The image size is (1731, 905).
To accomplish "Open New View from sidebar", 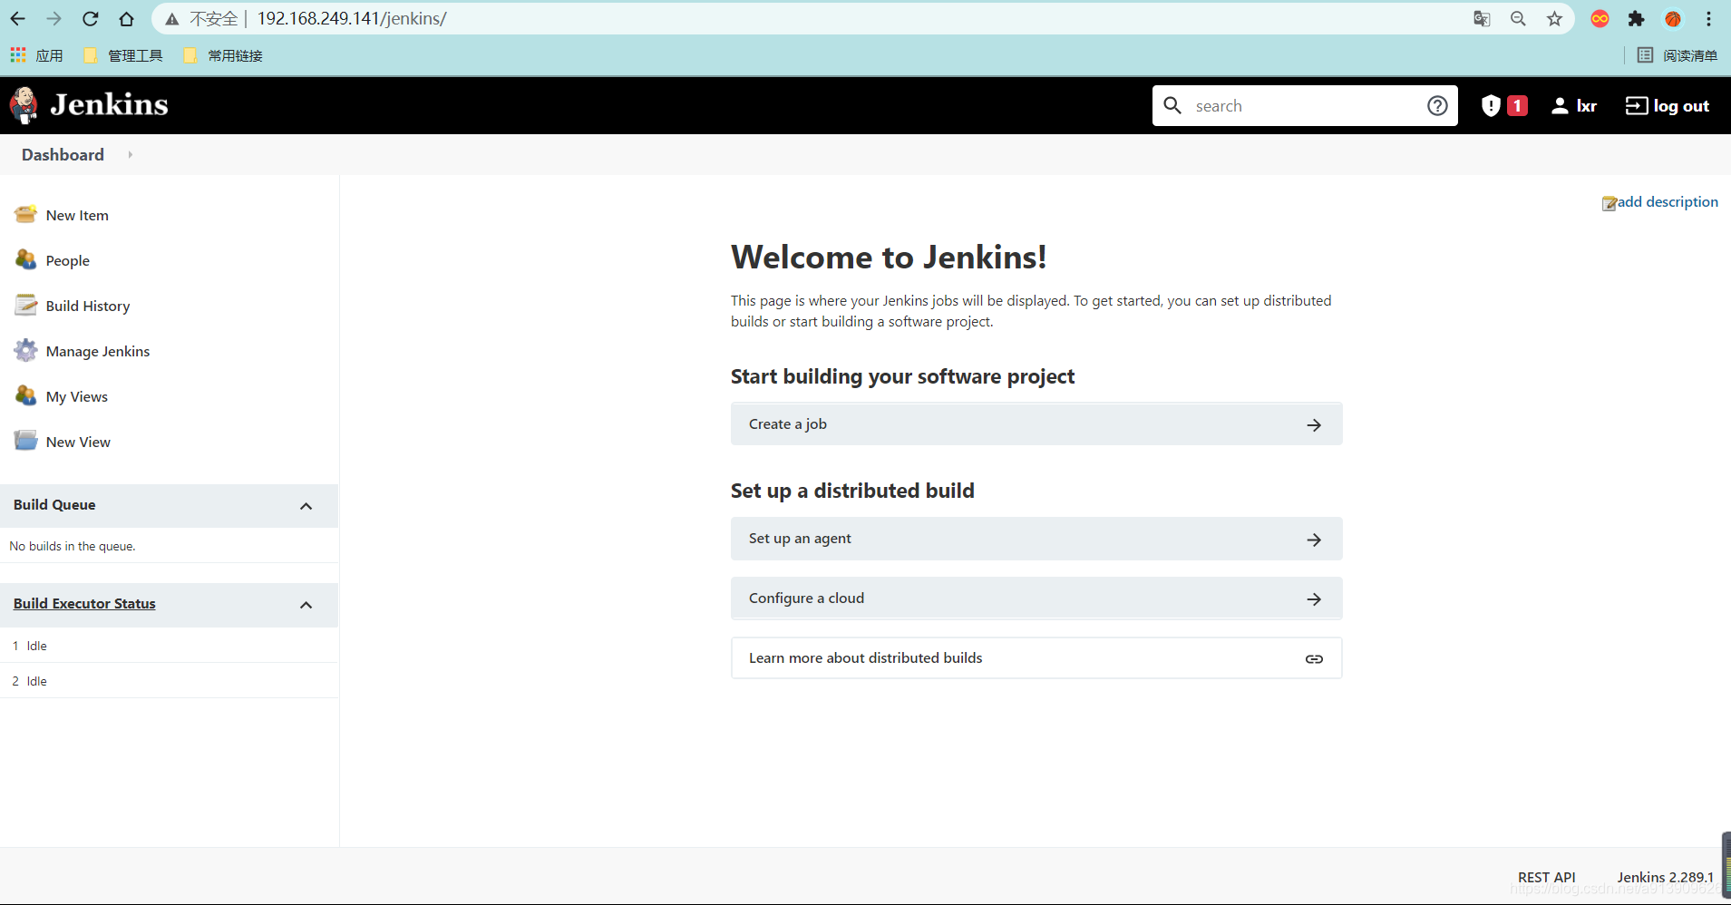I will pyautogui.click(x=78, y=443).
